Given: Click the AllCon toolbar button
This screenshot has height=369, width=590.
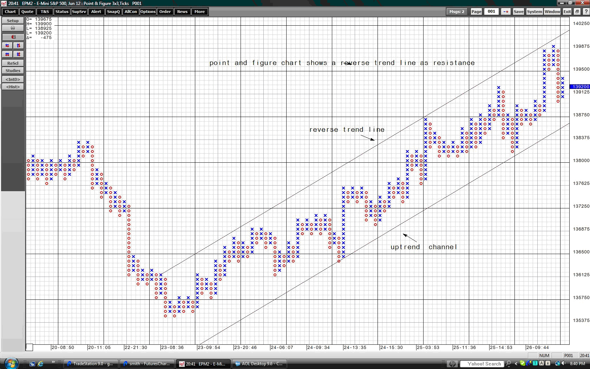Looking at the screenshot, I should [131, 12].
